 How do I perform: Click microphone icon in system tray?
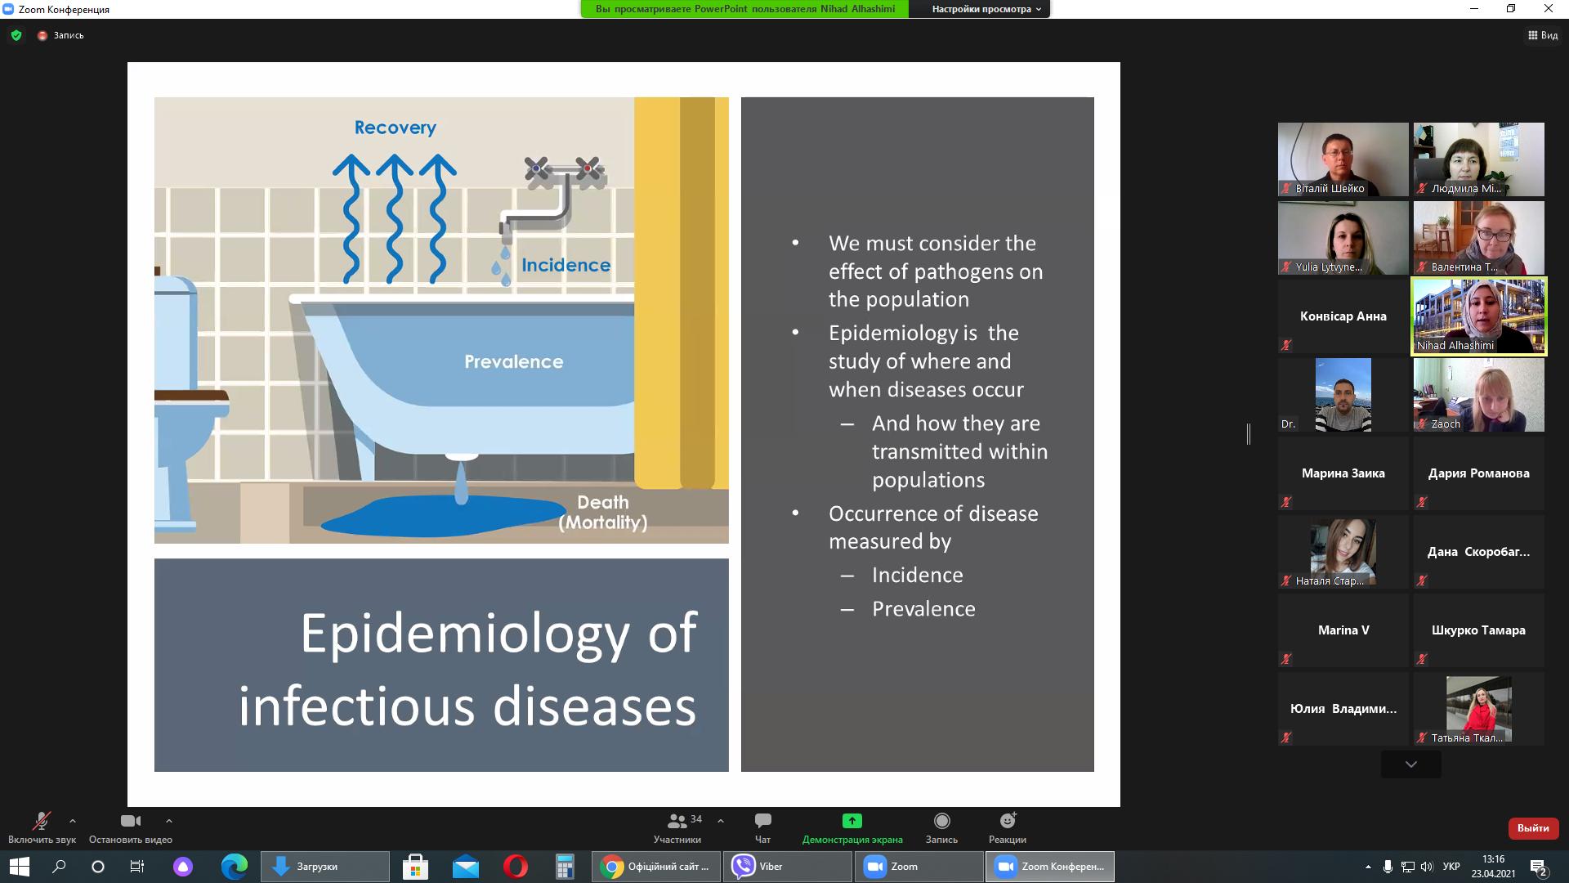[1388, 867]
